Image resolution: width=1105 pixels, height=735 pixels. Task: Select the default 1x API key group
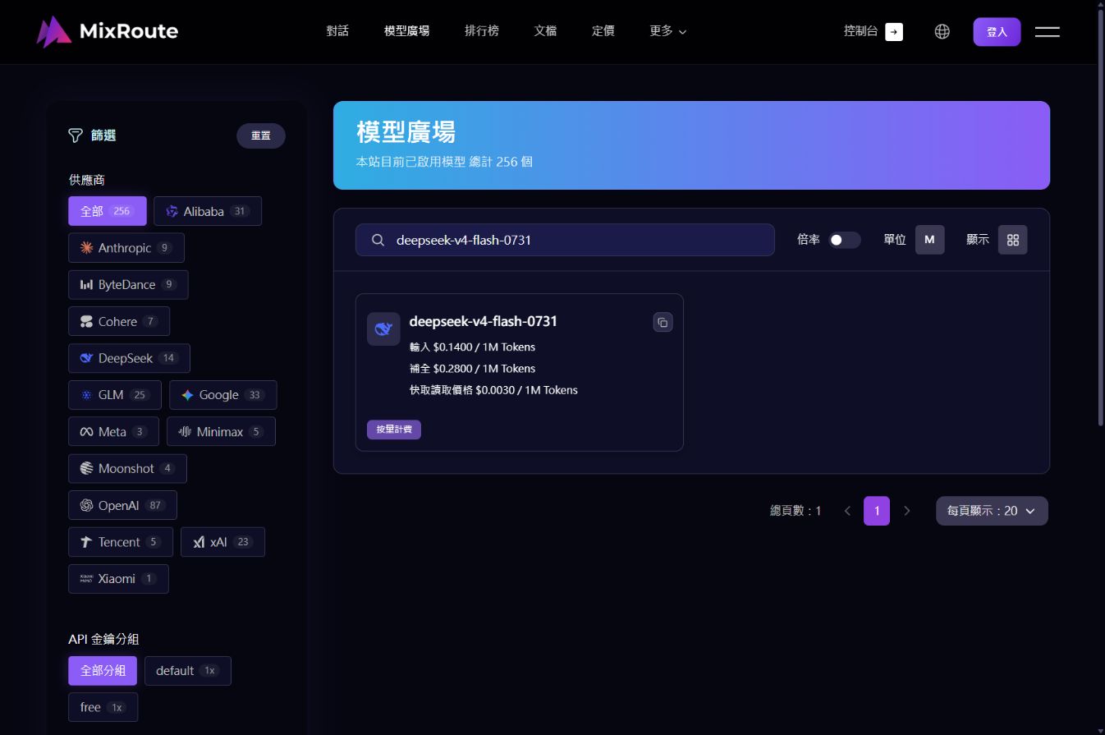(188, 671)
